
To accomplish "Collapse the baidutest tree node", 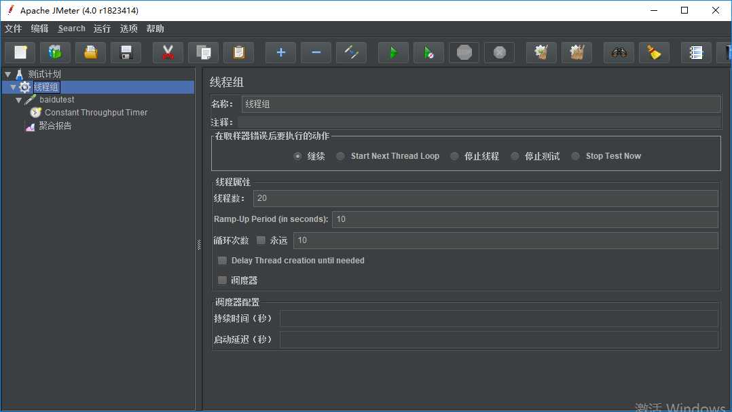I will point(19,100).
